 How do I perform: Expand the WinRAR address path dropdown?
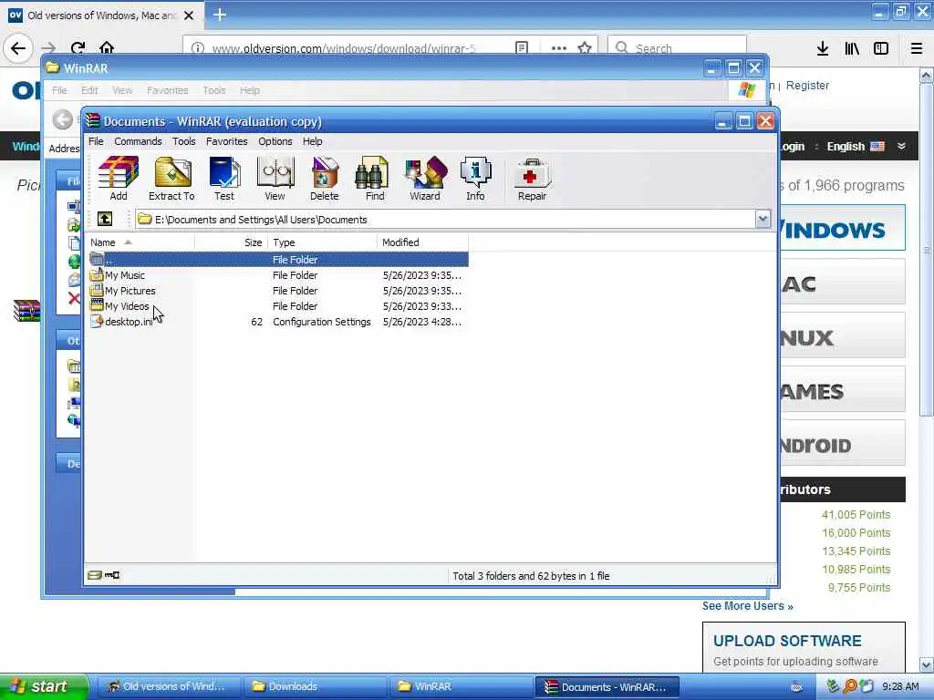[x=763, y=219]
